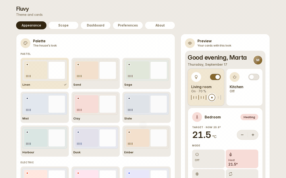Click the Thursday, September 17 date text
Screen dimensions: 286x178
[207, 64]
